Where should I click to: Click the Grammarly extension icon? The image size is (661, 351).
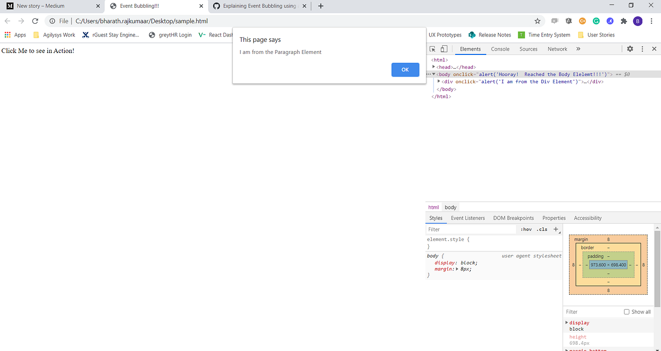pos(596,21)
